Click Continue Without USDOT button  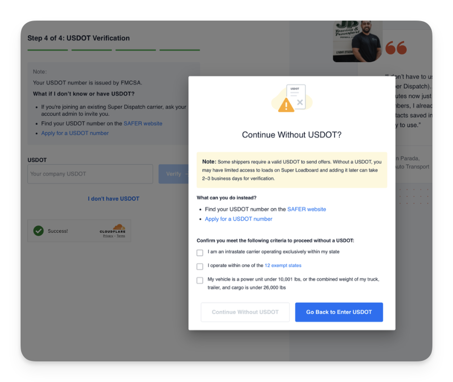[x=245, y=312]
